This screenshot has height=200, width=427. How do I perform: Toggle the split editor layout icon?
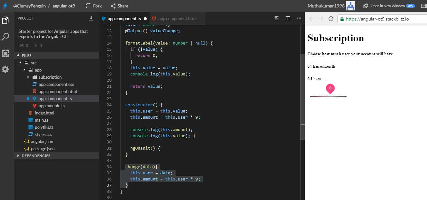click(288, 18)
